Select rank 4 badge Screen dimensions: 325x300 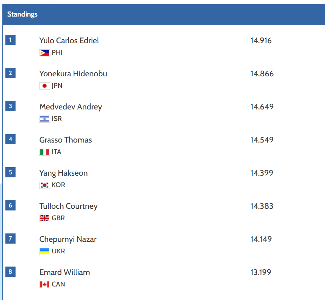click(10, 139)
